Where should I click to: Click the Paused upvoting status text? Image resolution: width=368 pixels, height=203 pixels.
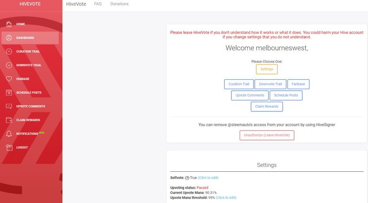[x=202, y=188]
